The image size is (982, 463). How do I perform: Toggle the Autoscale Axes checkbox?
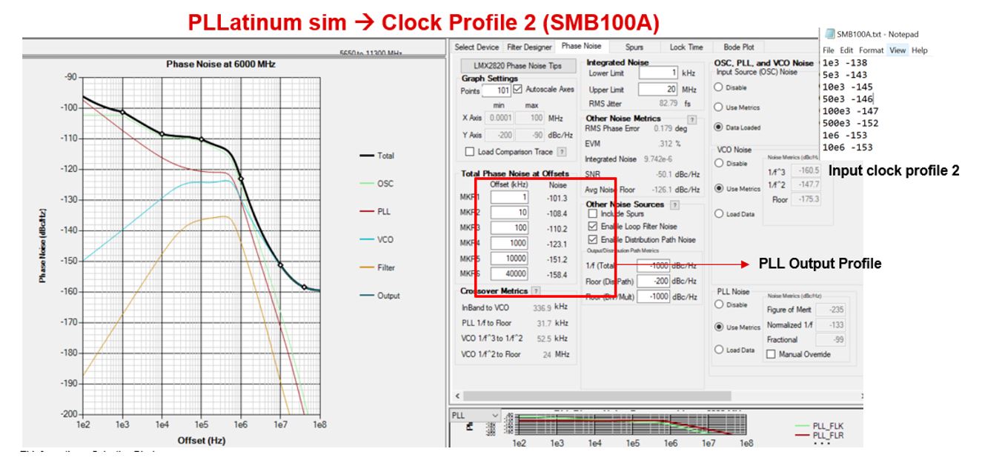click(x=518, y=90)
